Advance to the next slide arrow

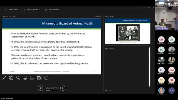click(63, 88)
